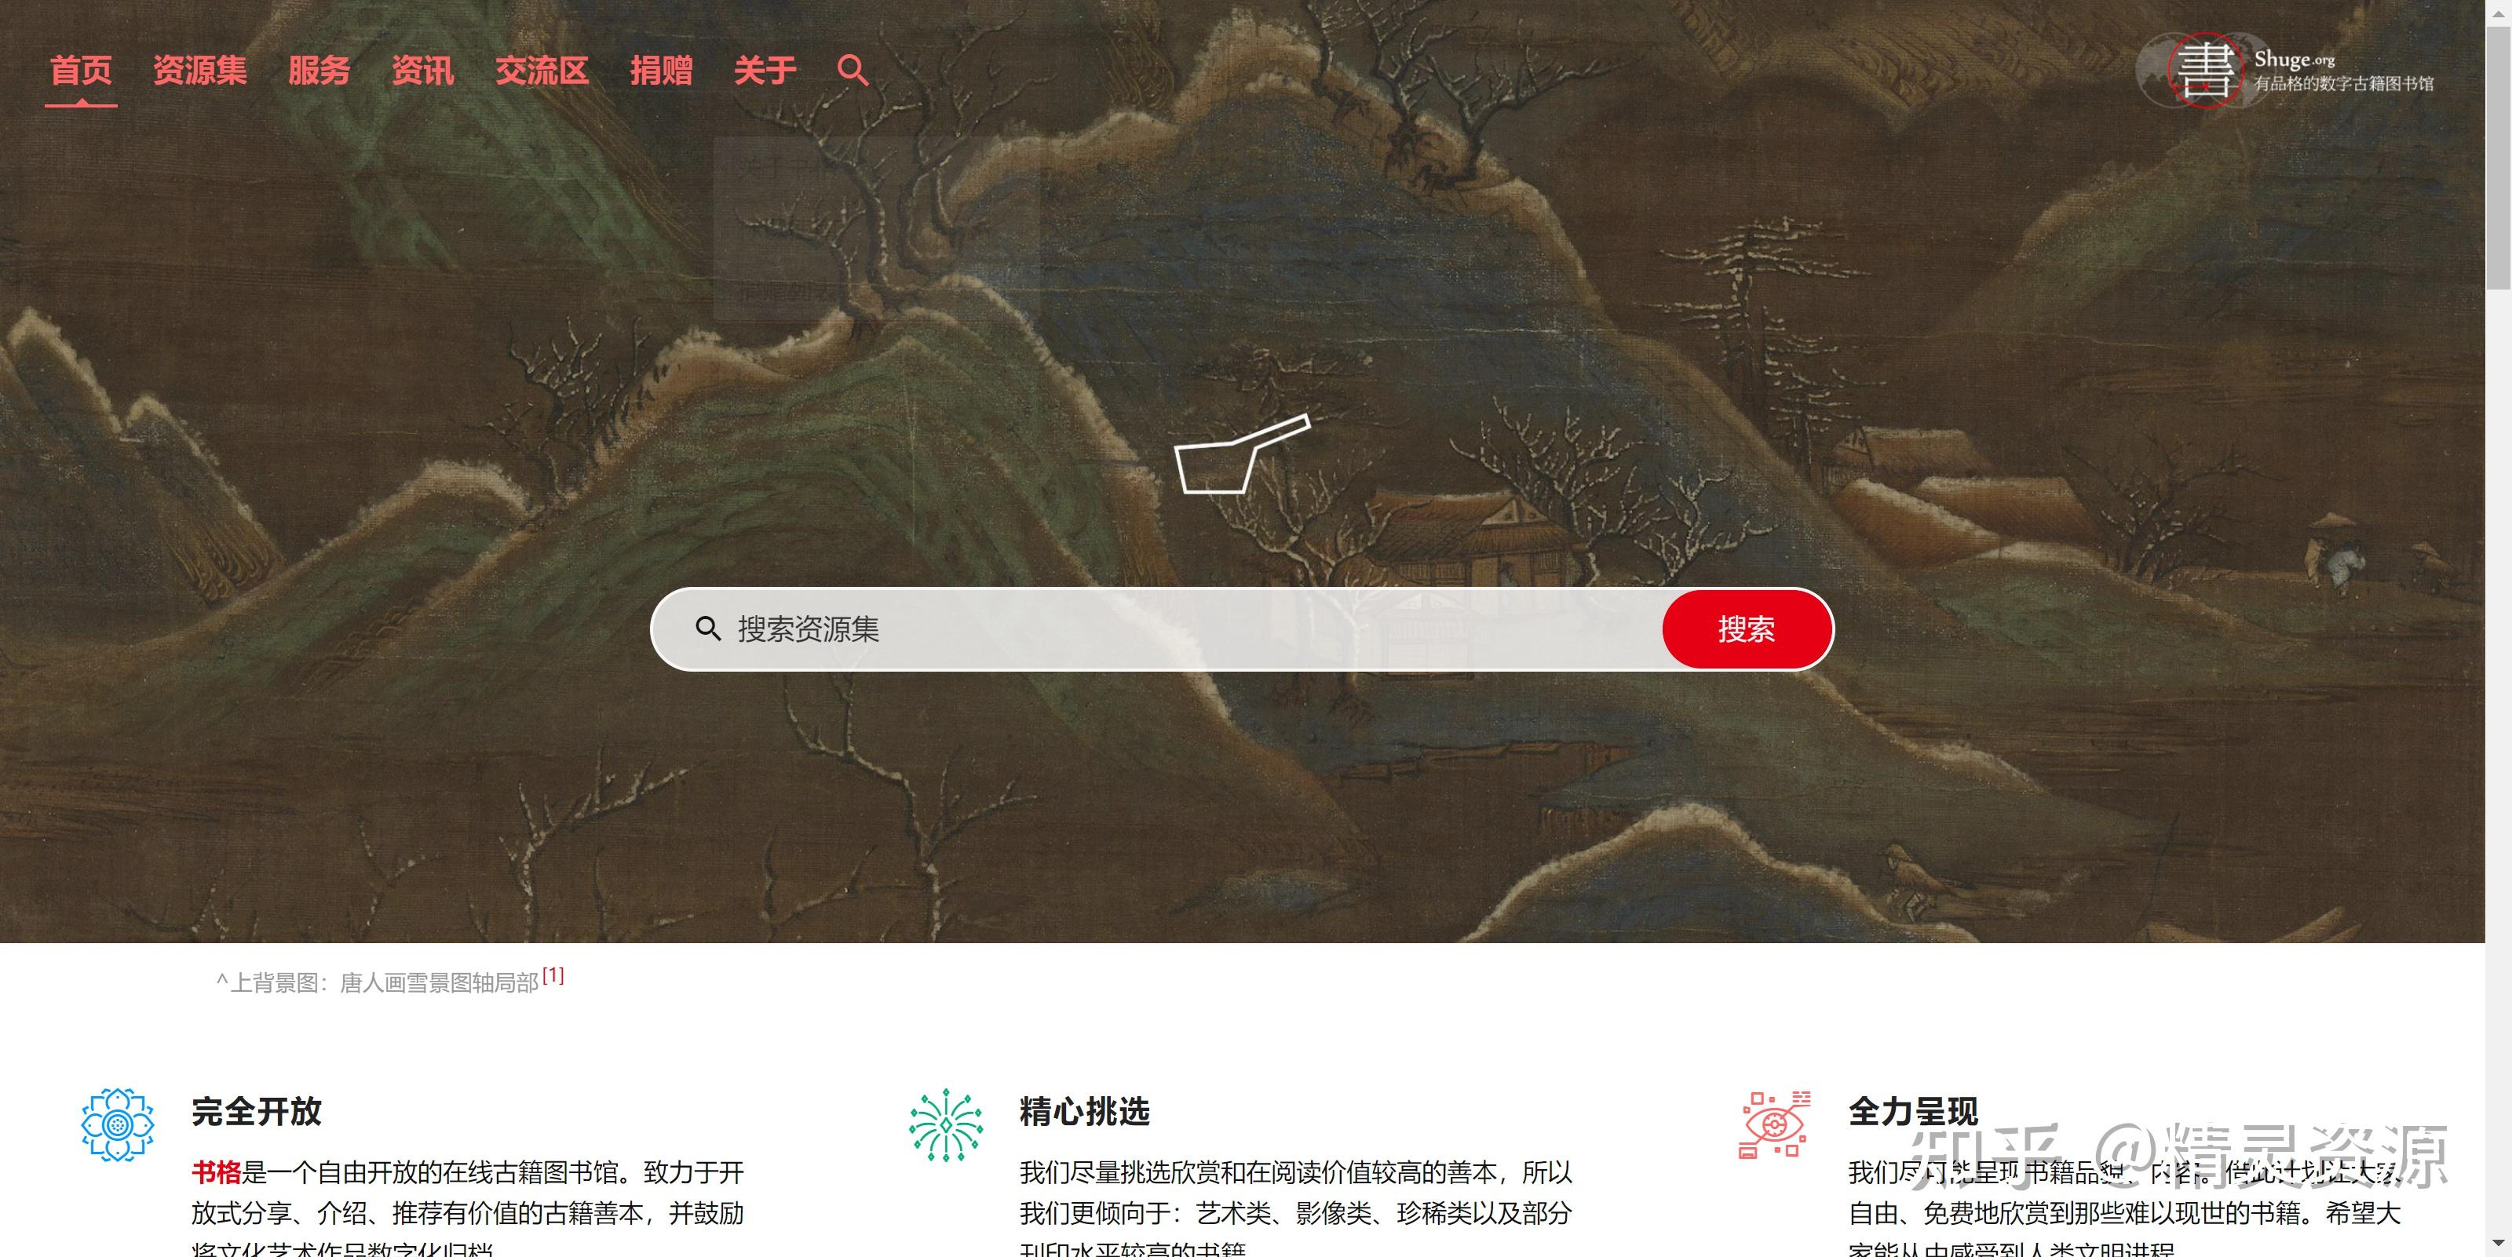Click the magnifier icon inside search field
Screen dimensions: 2512x1257
click(x=708, y=628)
